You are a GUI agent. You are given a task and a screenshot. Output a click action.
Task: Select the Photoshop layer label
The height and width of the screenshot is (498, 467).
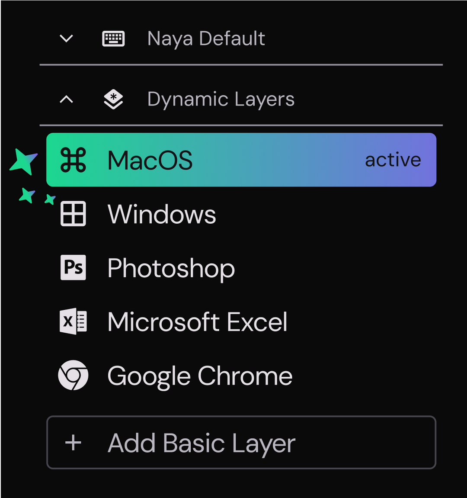coord(171,268)
